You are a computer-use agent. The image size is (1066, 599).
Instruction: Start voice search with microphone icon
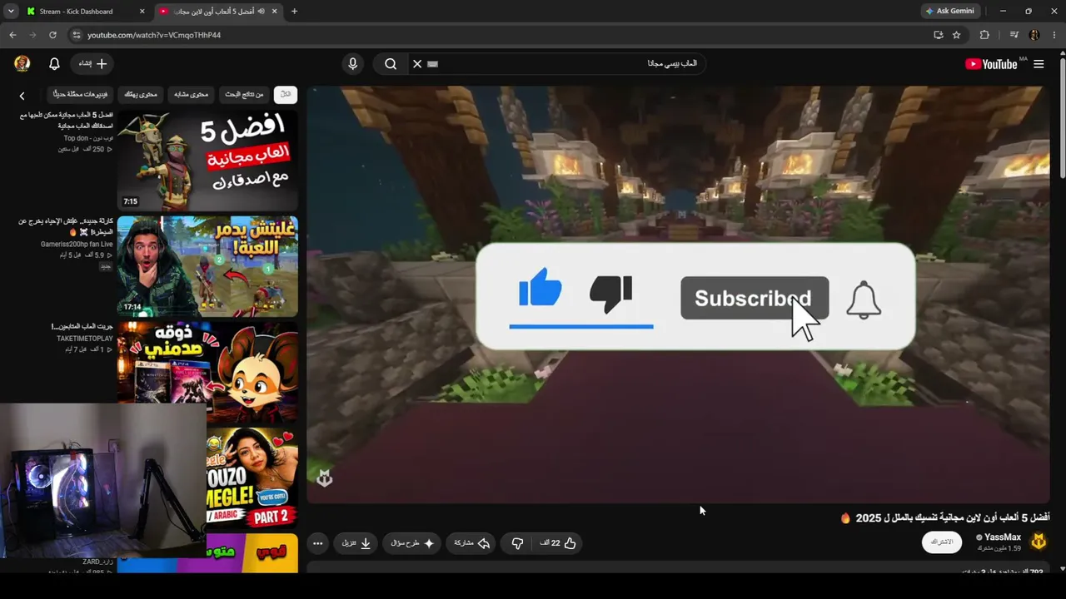pyautogui.click(x=353, y=63)
